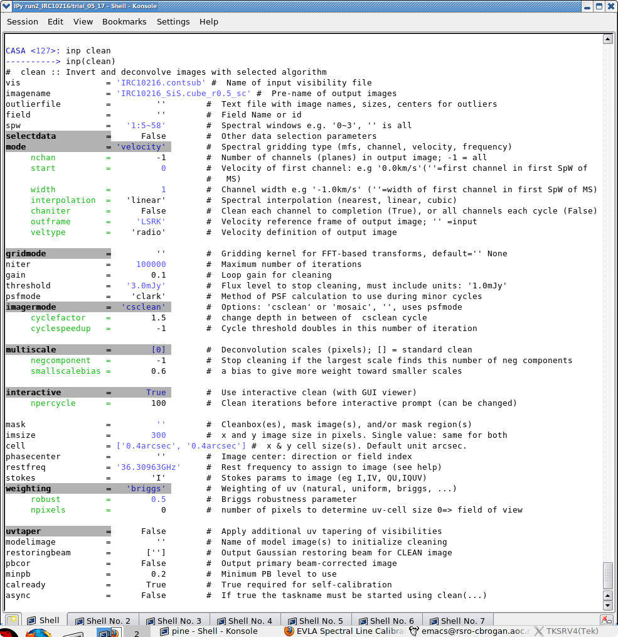Viewport: 618px width, 637px height.
Task: Click the Konsole icon in the title bar
Action: pyautogui.click(x=6, y=6)
